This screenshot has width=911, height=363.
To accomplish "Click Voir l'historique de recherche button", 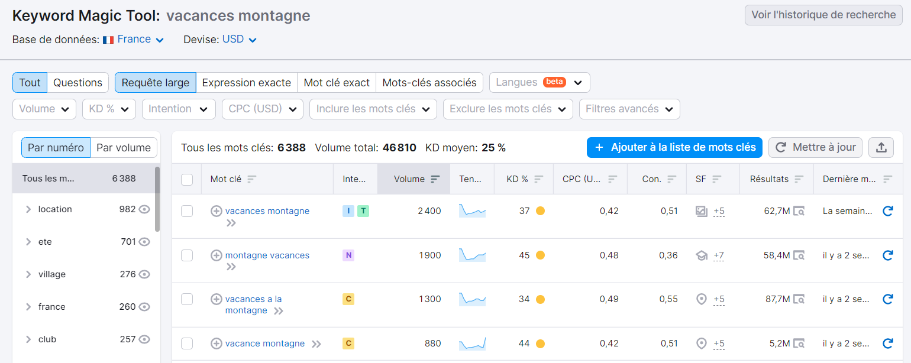I will [823, 15].
